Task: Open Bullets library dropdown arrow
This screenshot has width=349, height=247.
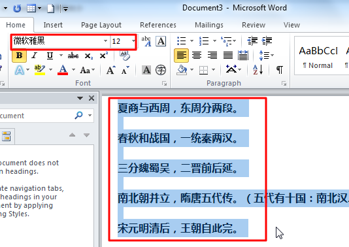Action: [x=191, y=41]
